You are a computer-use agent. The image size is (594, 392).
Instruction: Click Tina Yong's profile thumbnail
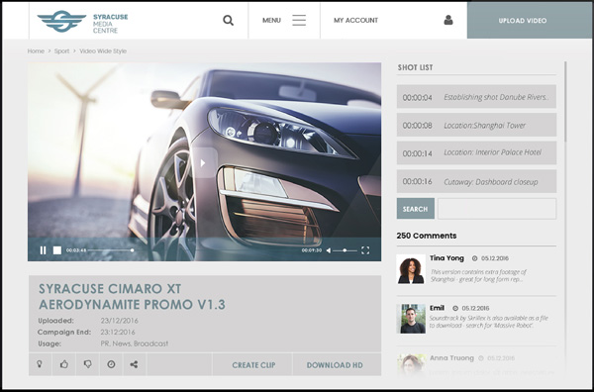pos(411,269)
